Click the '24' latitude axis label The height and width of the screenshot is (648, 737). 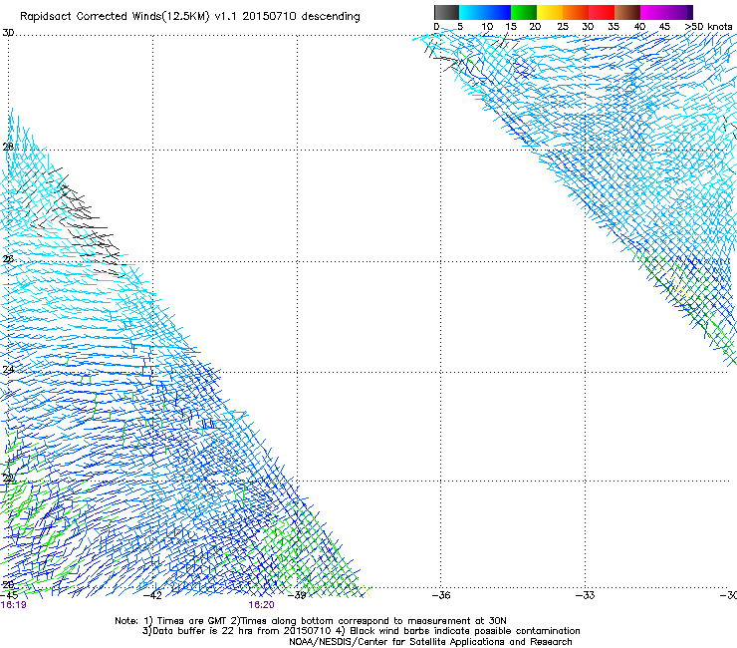pyautogui.click(x=8, y=370)
